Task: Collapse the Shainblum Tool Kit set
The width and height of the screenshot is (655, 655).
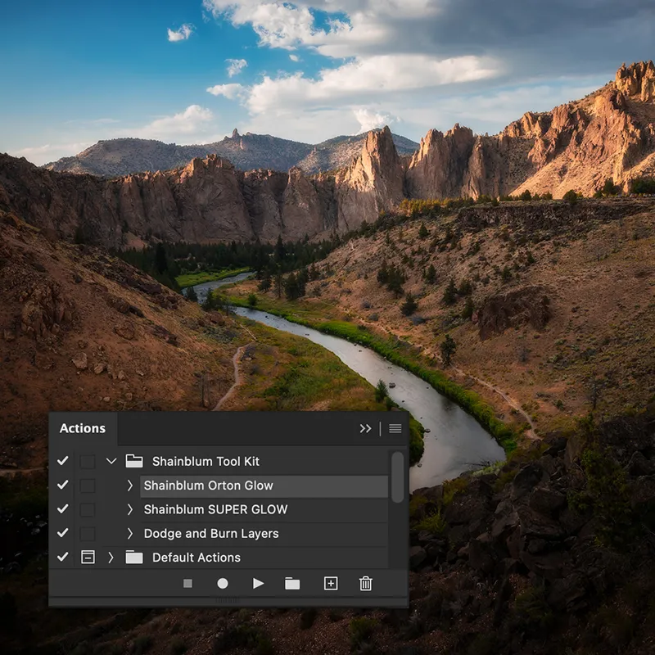Action: [111, 461]
